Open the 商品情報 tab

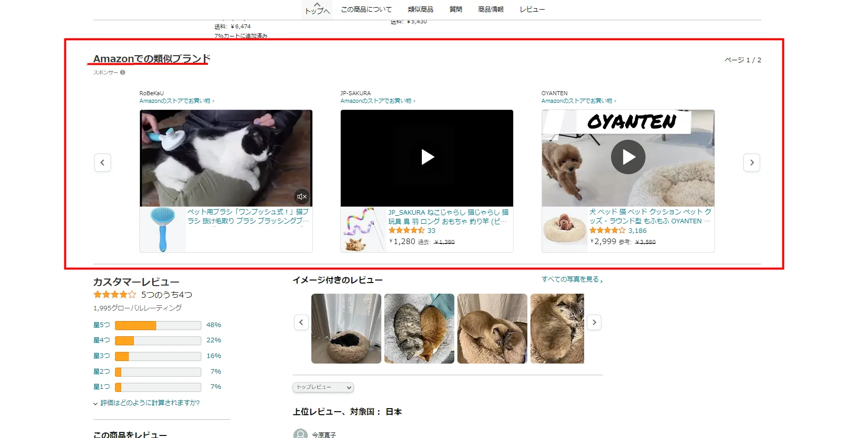coord(491,9)
